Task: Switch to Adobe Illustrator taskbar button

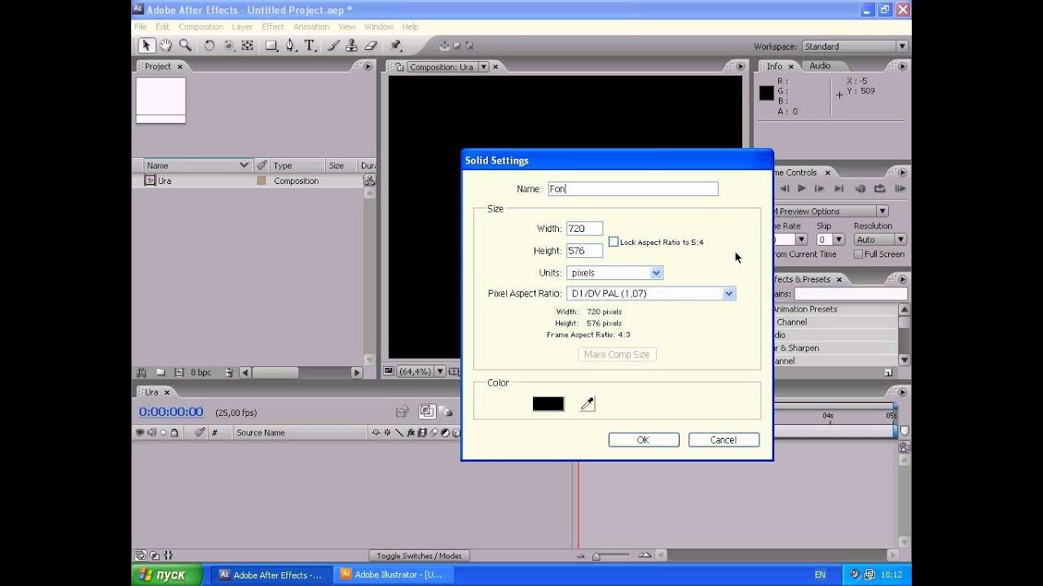Action: tap(392, 575)
